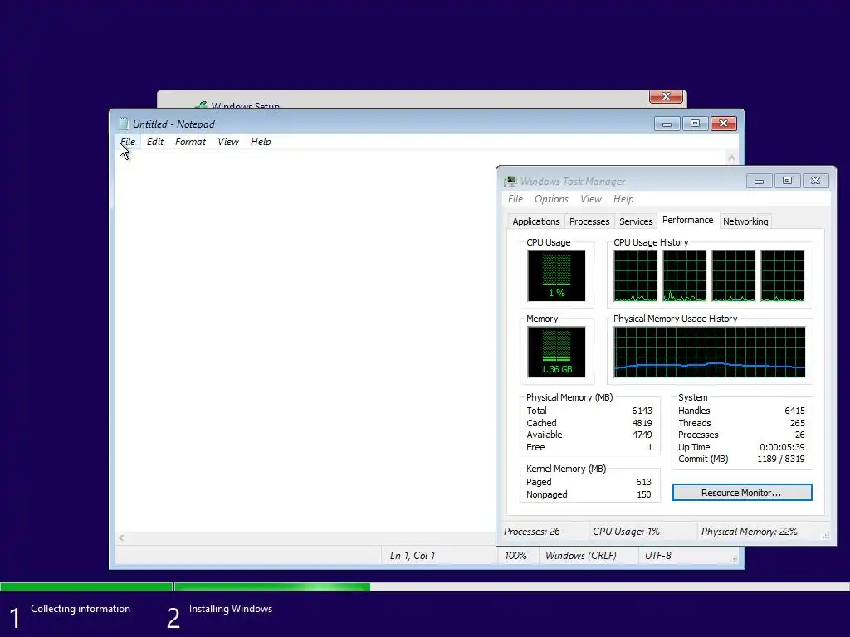The width and height of the screenshot is (850, 637).
Task: Click the Total physical memory value 6143
Action: click(x=642, y=411)
